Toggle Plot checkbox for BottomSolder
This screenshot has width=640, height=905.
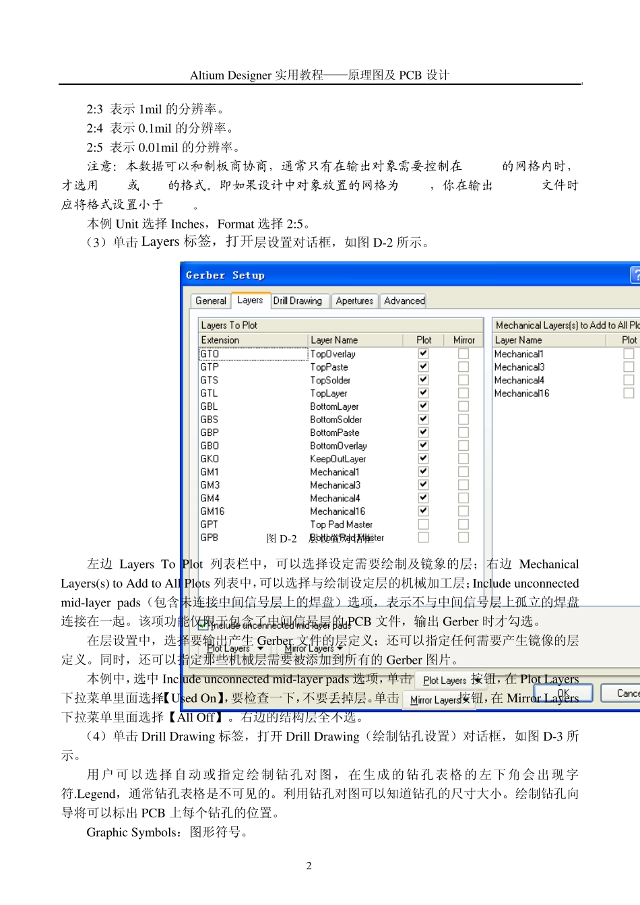point(423,419)
